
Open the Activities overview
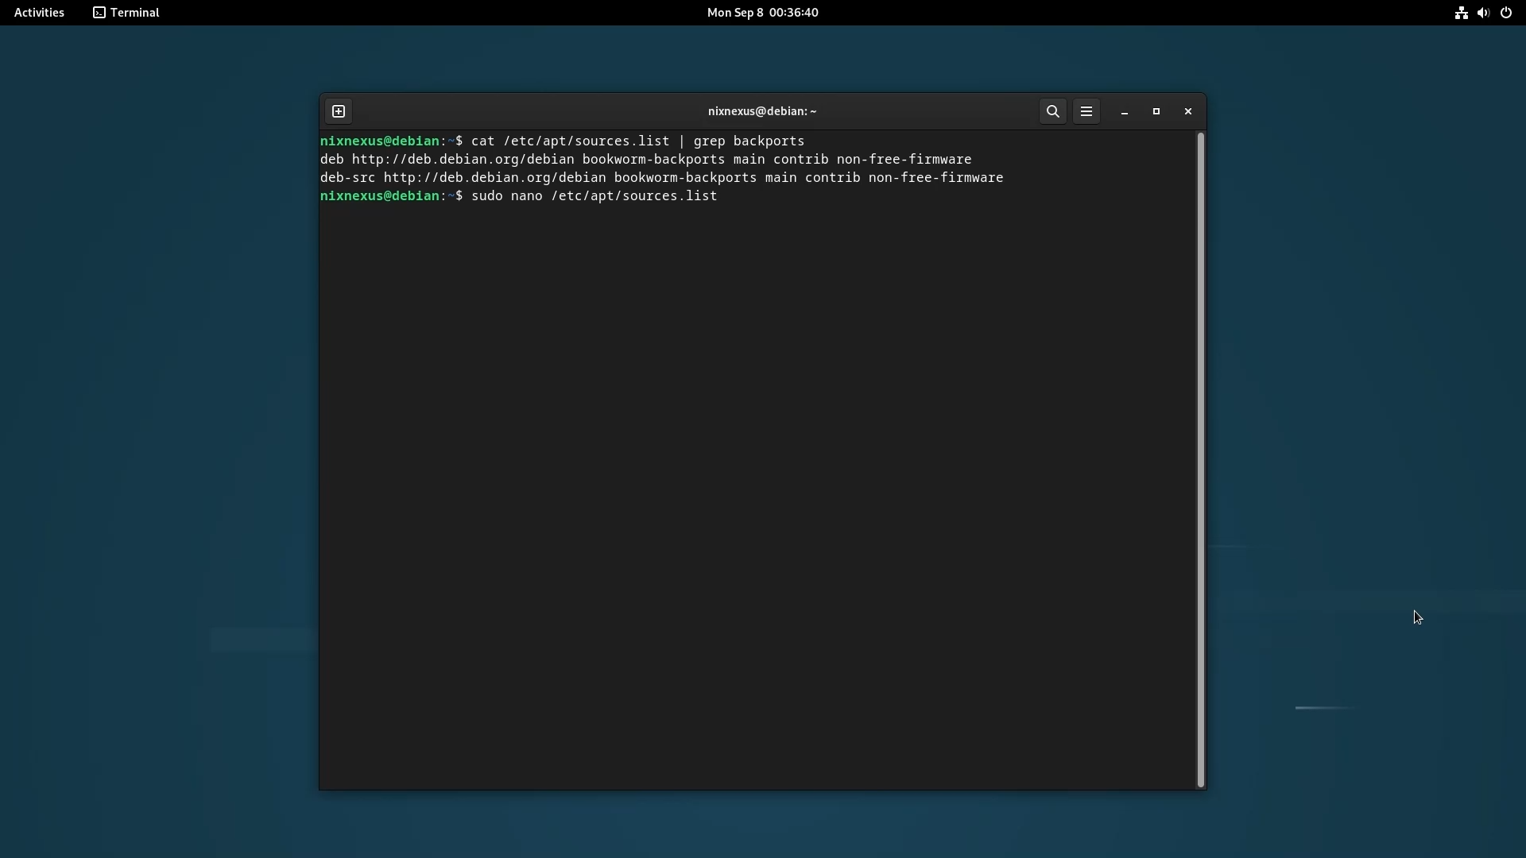39,13
